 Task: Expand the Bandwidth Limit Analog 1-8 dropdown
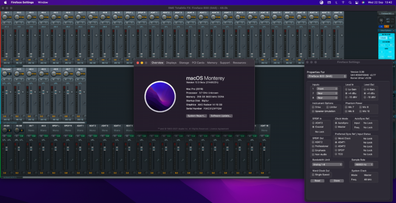[x=328, y=164]
